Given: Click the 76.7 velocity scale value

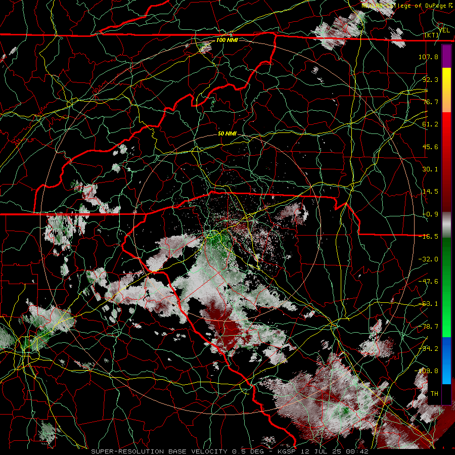Looking at the screenshot, I should (x=430, y=102).
